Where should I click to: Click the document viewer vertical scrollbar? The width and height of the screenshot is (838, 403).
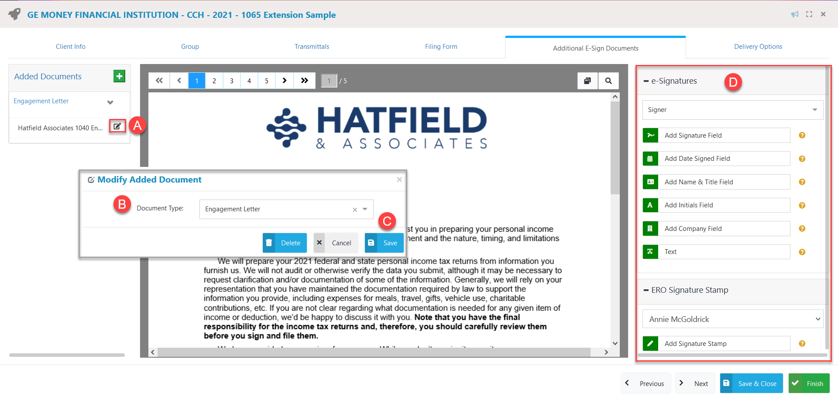tap(615, 148)
